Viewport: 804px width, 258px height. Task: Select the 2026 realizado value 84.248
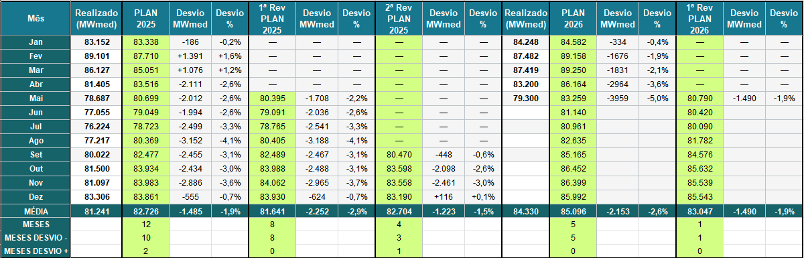pyautogui.click(x=526, y=42)
